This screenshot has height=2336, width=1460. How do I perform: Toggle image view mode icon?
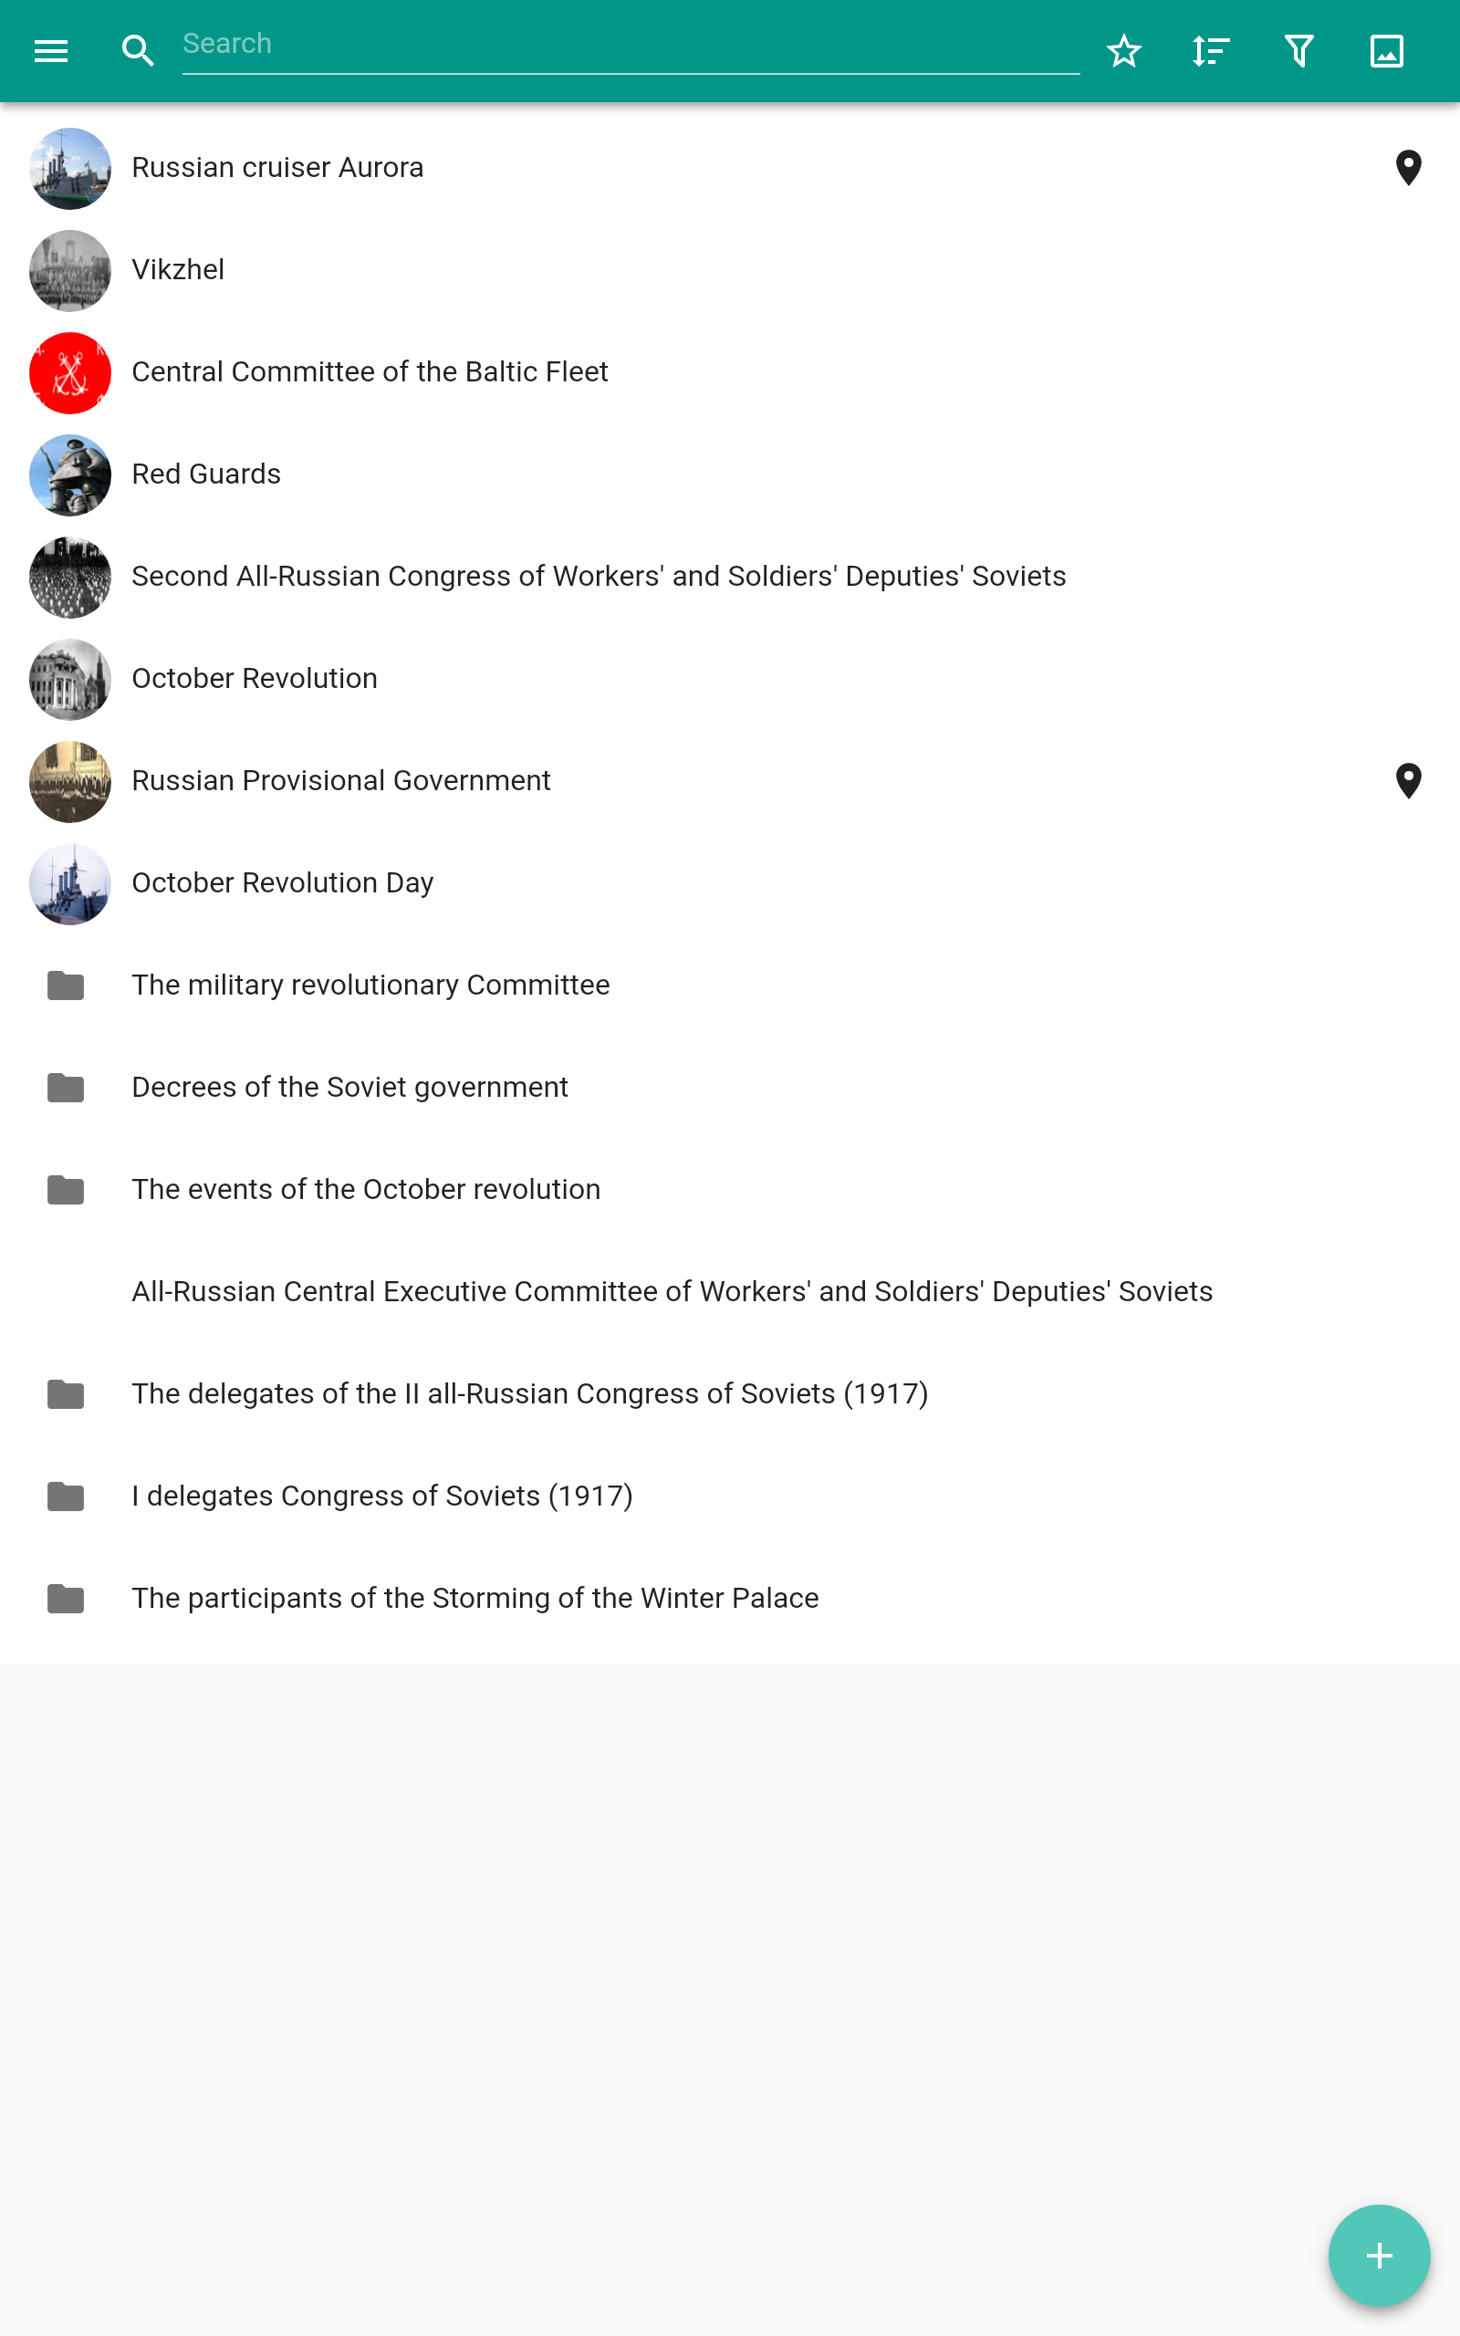[1387, 51]
